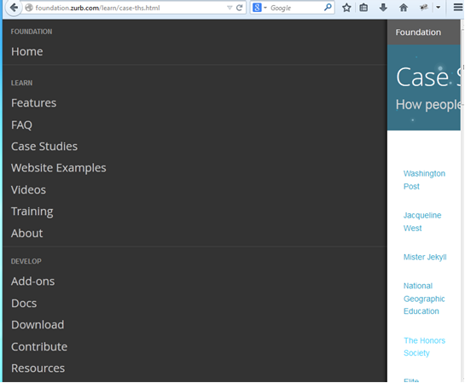Click the search magnifier icon
This screenshot has height=383, width=465.
point(328,8)
